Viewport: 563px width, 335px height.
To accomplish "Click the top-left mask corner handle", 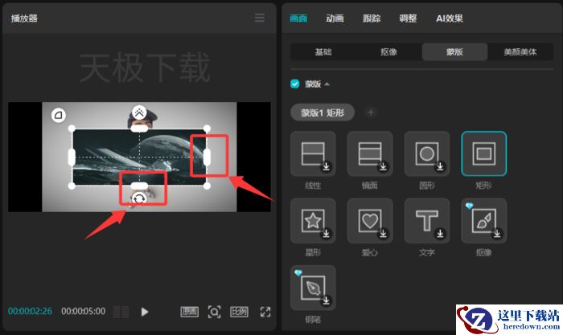I will pyautogui.click(x=72, y=129).
